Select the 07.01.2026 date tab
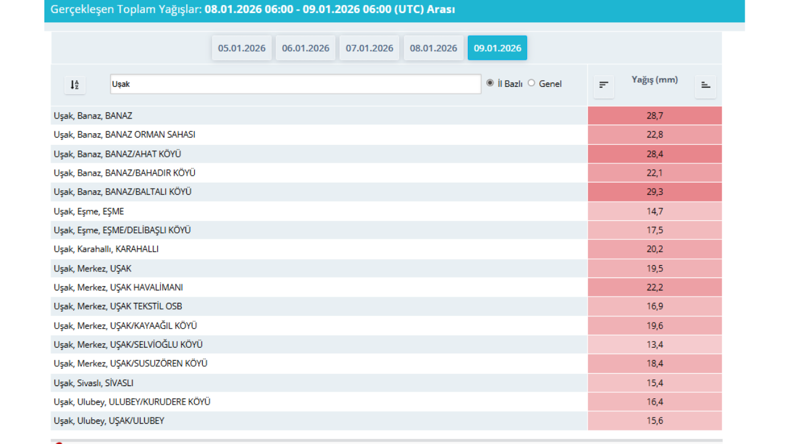This screenshot has width=789, height=444. (369, 48)
